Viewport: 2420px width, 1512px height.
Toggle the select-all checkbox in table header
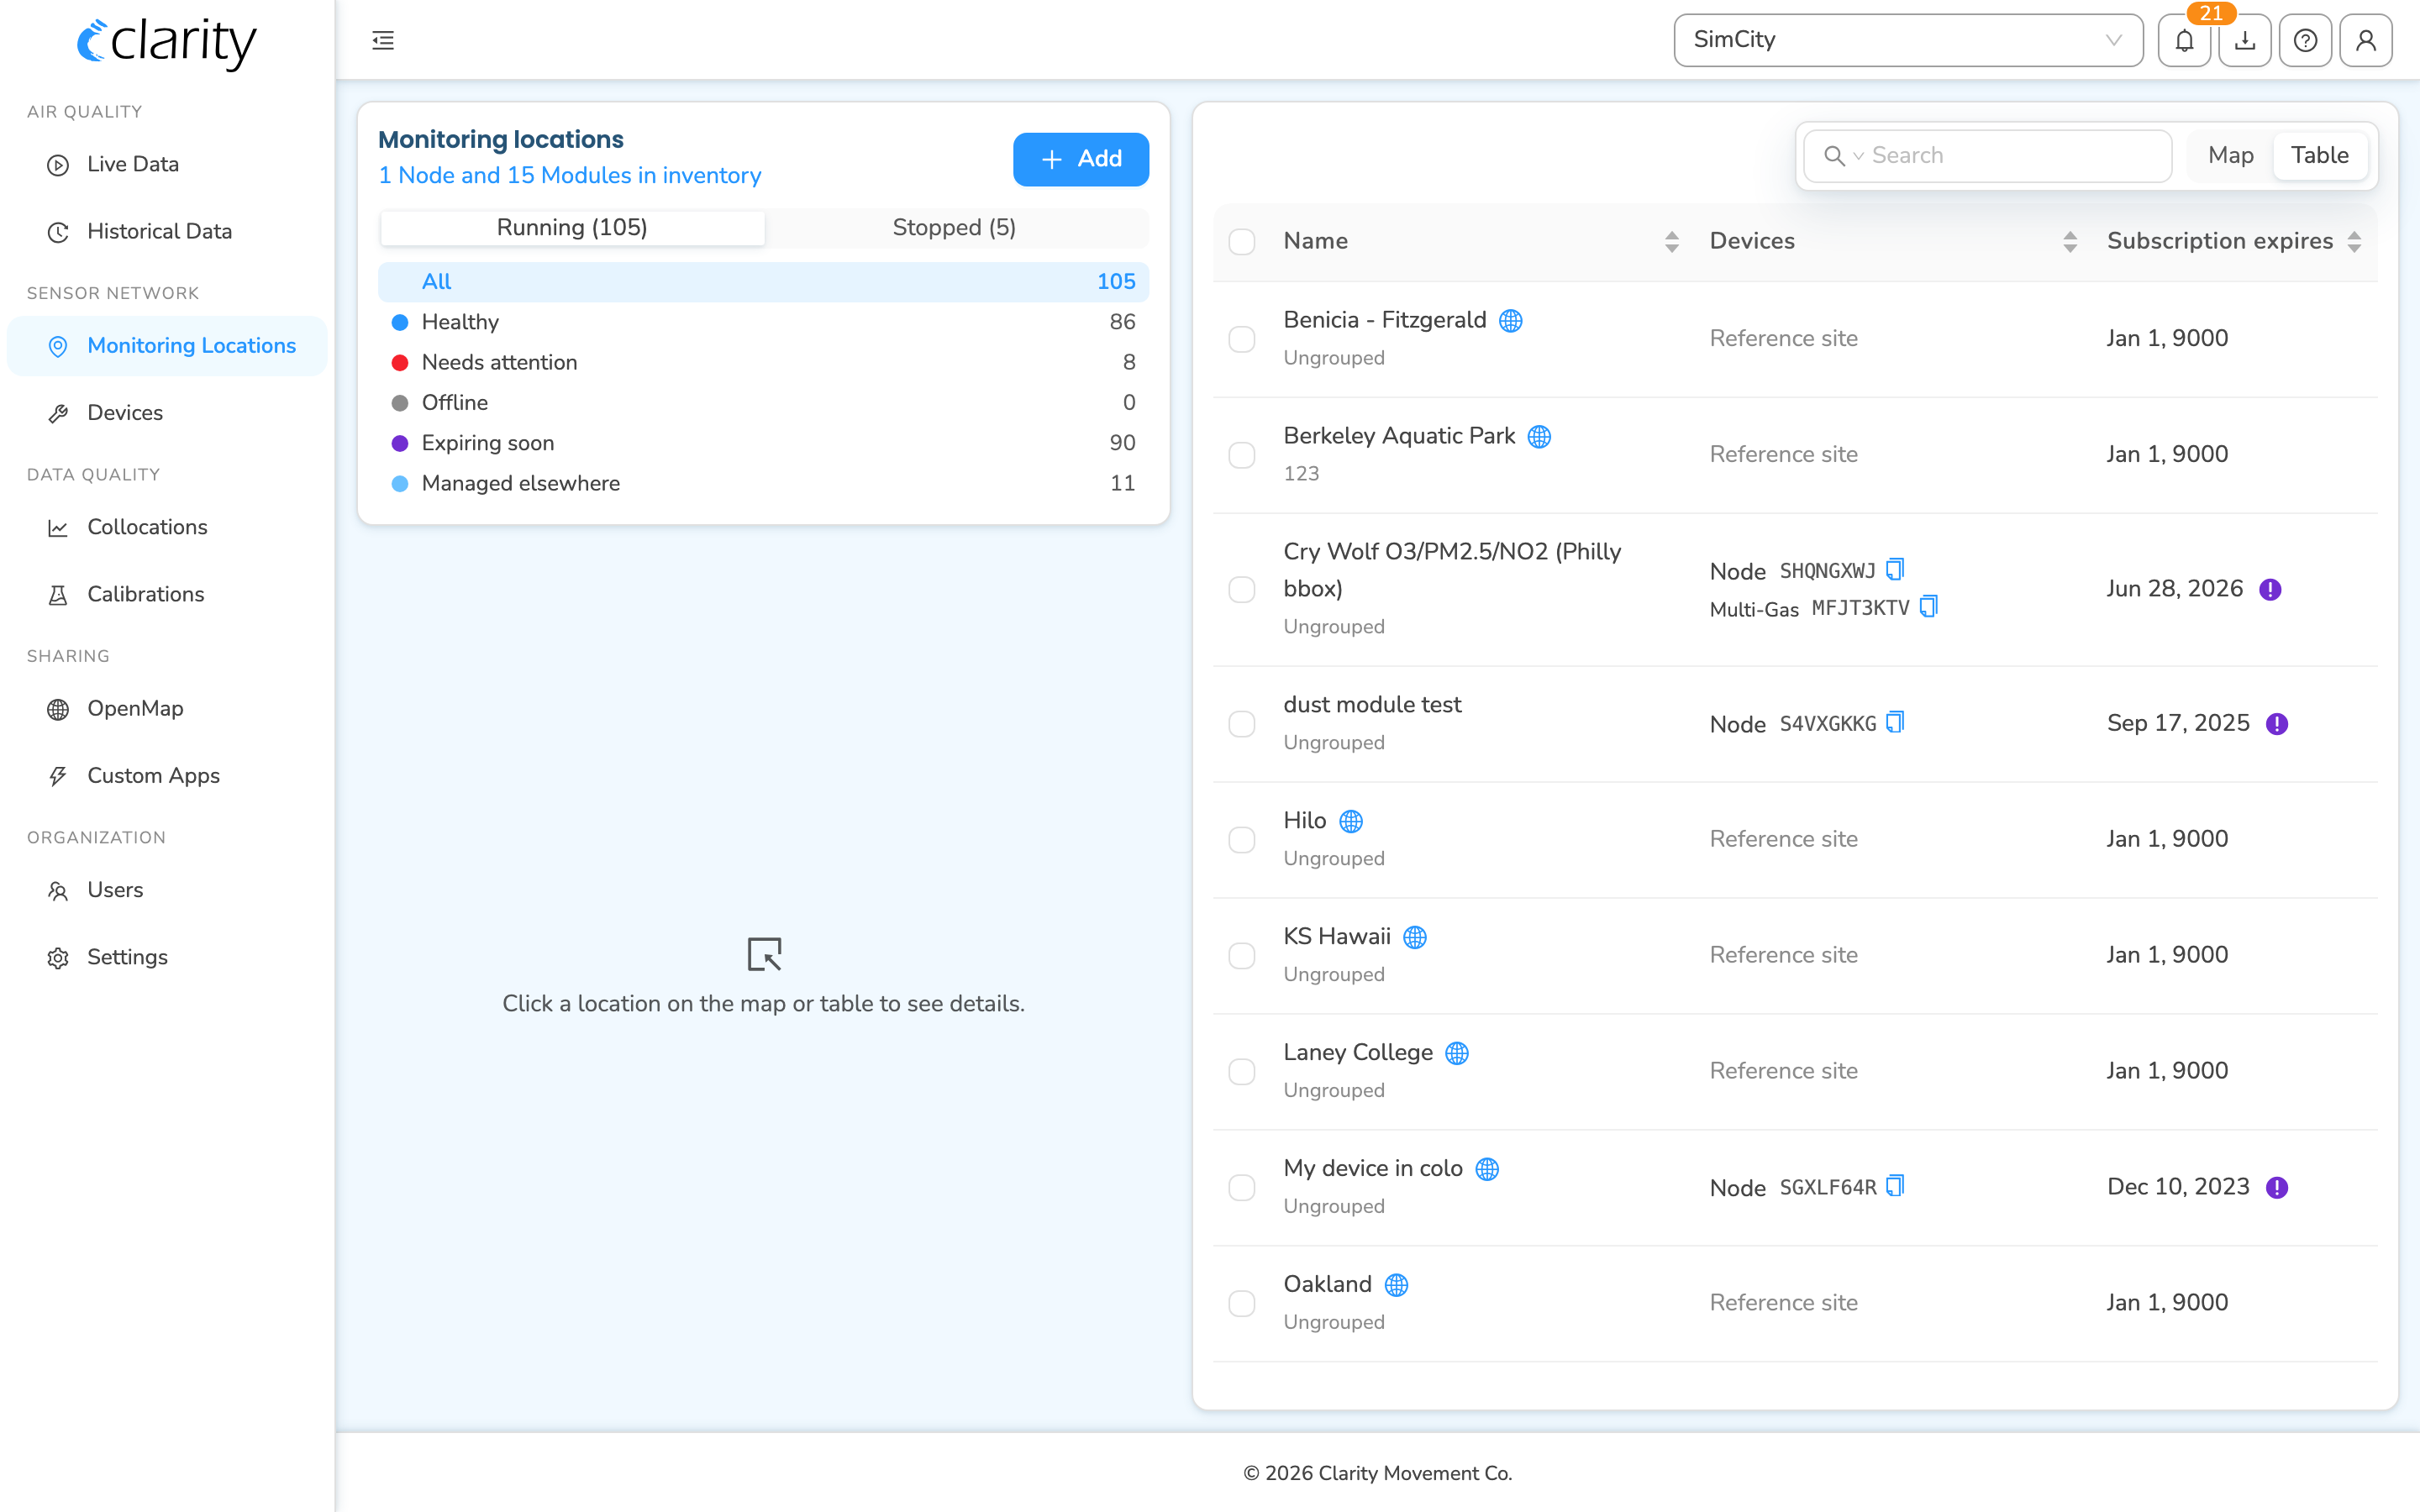point(1242,242)
